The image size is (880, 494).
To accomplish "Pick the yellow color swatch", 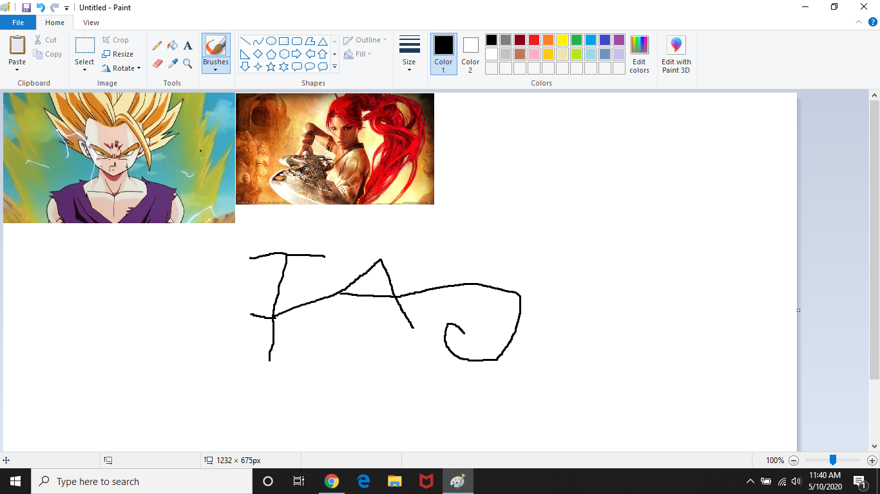I will (x=562, y=40).
